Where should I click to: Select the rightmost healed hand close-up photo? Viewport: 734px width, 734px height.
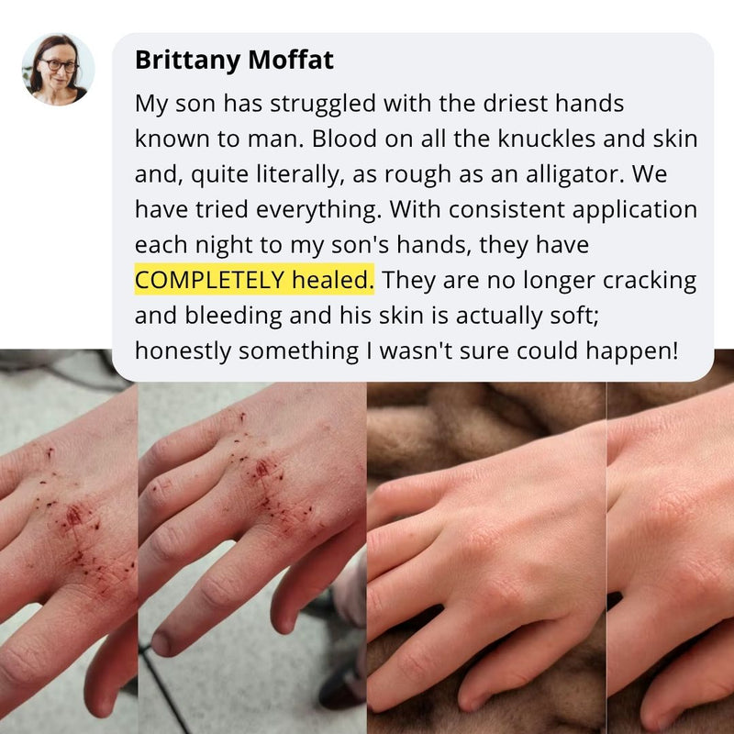click(x=671, y=557)
